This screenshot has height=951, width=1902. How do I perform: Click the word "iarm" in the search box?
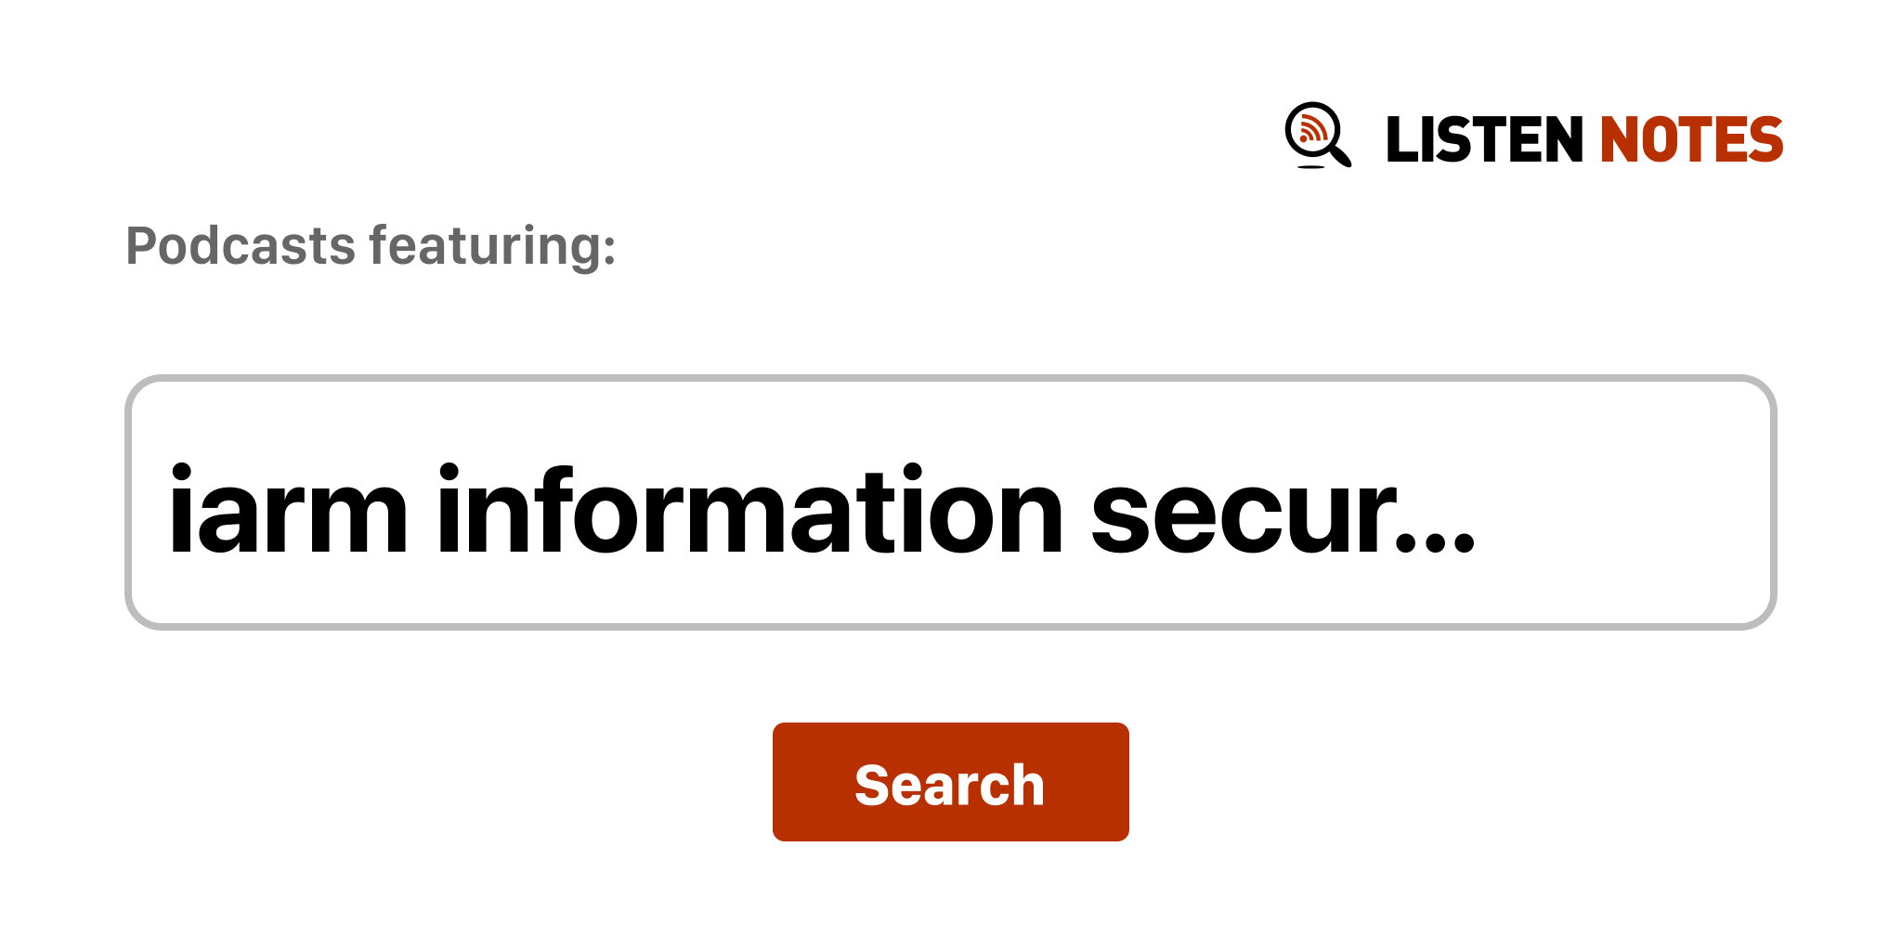coord(288,512)
